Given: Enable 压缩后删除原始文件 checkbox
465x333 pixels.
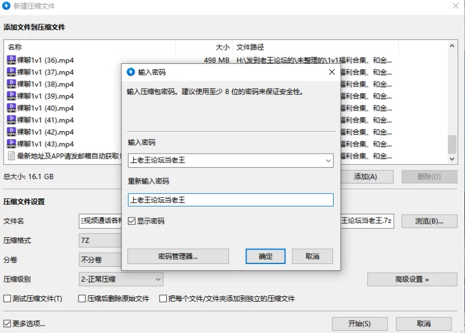Looking at the screenshot, I should pos(82,298).
